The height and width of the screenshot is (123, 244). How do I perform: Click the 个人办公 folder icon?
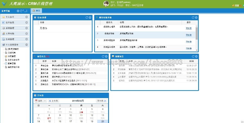[x=4, y=17]
